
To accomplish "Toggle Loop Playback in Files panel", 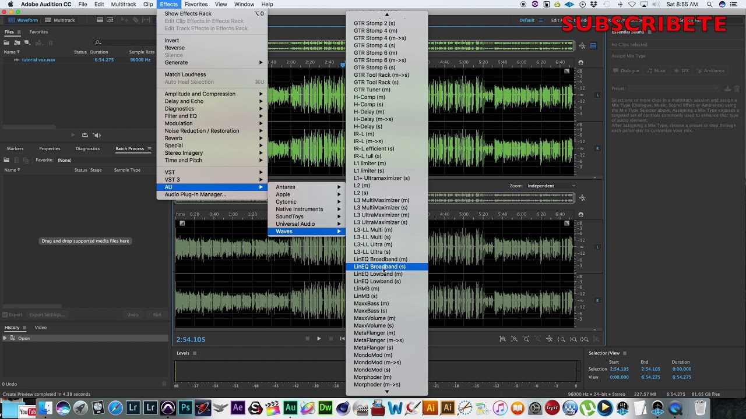I will [85, 135].
